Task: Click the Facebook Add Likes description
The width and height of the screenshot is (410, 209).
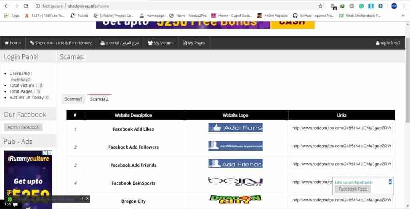Action: click(133, 129)
